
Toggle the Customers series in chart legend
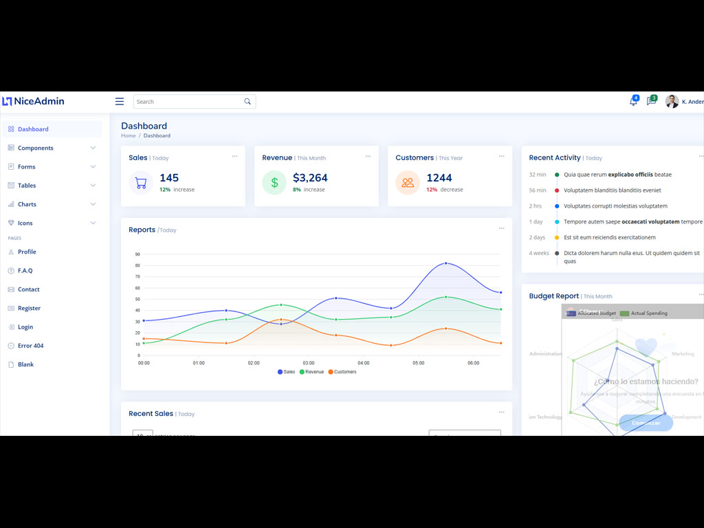[342, 372]
